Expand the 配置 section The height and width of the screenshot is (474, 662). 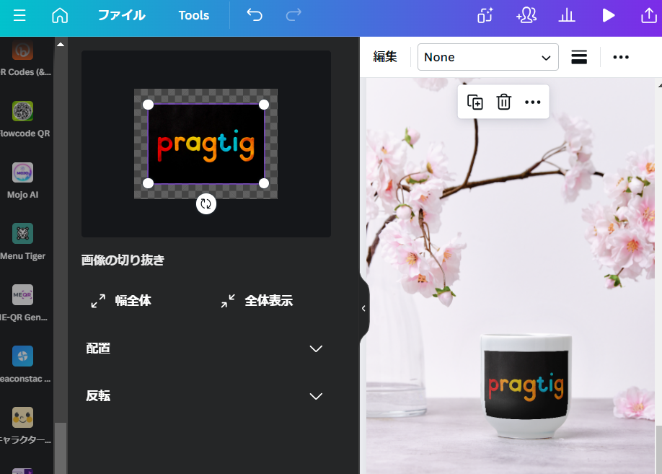tap(204, 348)
